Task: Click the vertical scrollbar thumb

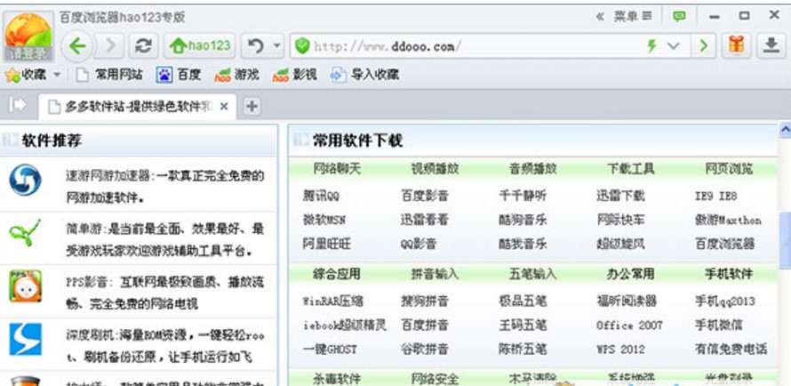Action: (x=786, y=241)
